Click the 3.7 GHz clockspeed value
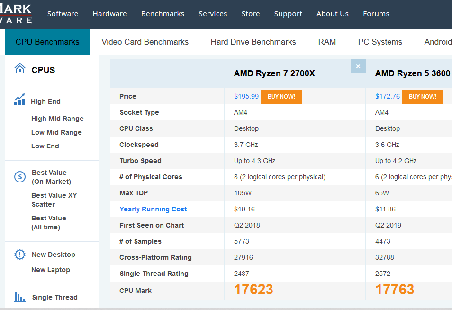 tap(246, 145)
